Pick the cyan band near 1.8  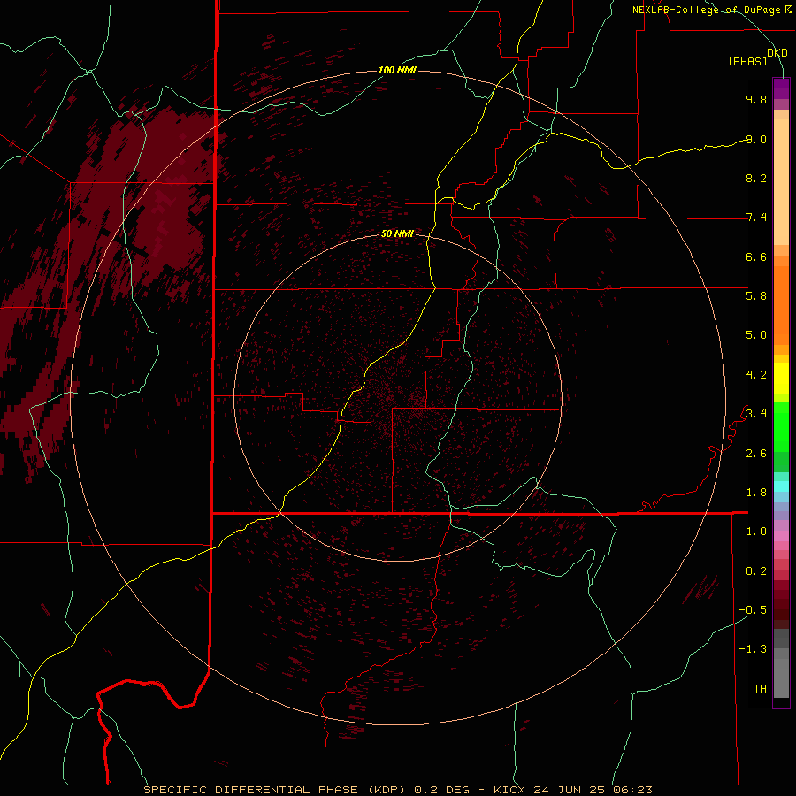pos(781,486)
